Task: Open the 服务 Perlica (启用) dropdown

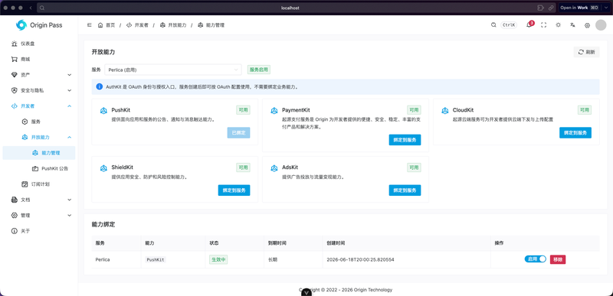Action: click(x=173, y=70)
